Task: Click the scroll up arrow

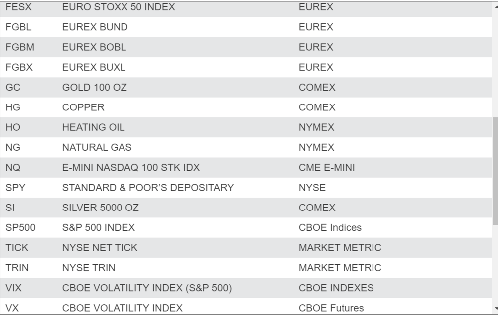Action: point(495,6)
